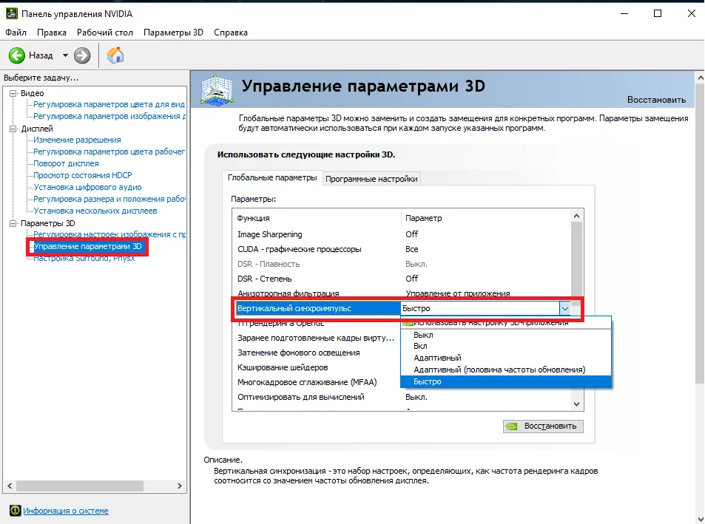Click the green Back arrow icon

coord(16,55)
